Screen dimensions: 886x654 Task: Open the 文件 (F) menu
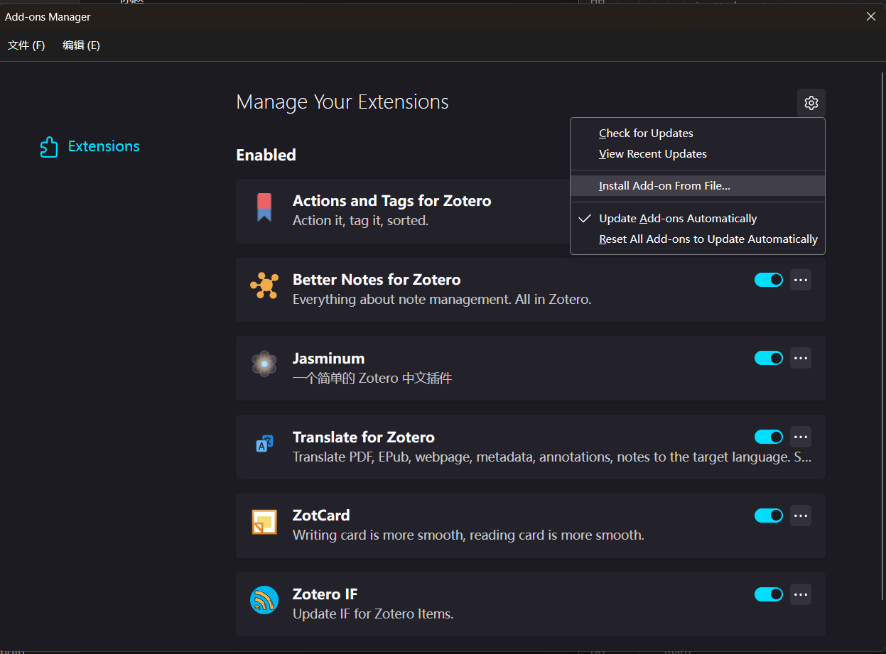(x=26, y=45)
